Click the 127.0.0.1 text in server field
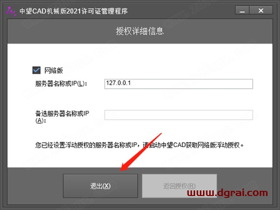The width and height of the screenshot is (280, 210). point(119,83)
